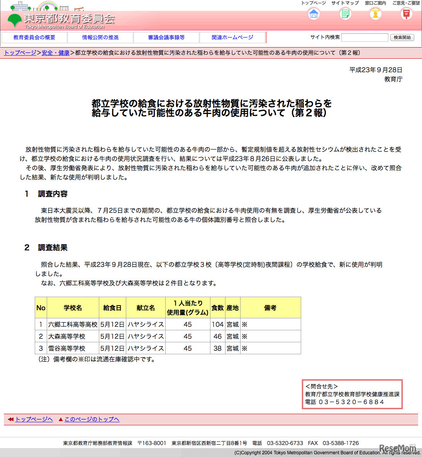Follow the トップページ breadcrumb link
The height and width of the screenshot is (457, 422).
(19, 52)
